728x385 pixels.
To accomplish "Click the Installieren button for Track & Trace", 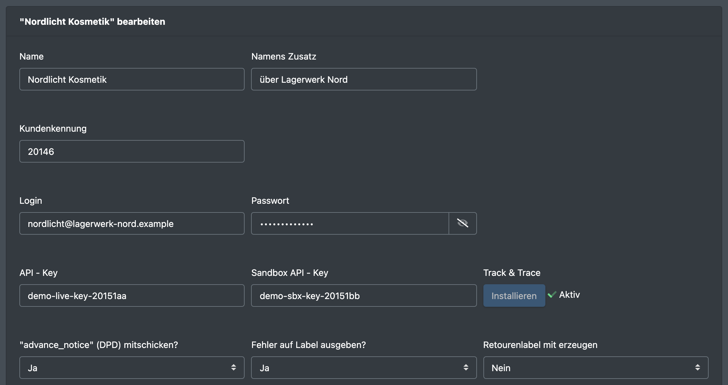I will point(514,296).
